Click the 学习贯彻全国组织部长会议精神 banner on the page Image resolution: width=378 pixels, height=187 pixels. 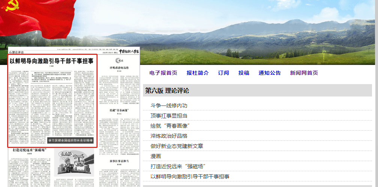tap(71, 140)
